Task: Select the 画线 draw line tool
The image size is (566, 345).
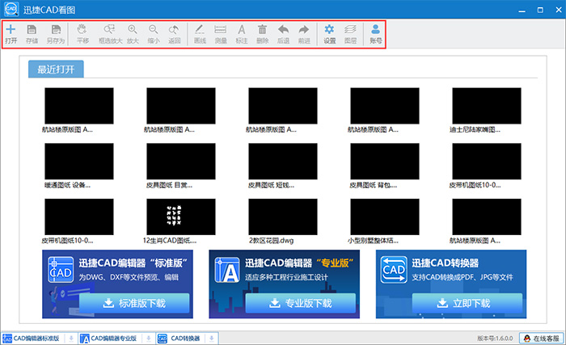Action: click(200, 29)
